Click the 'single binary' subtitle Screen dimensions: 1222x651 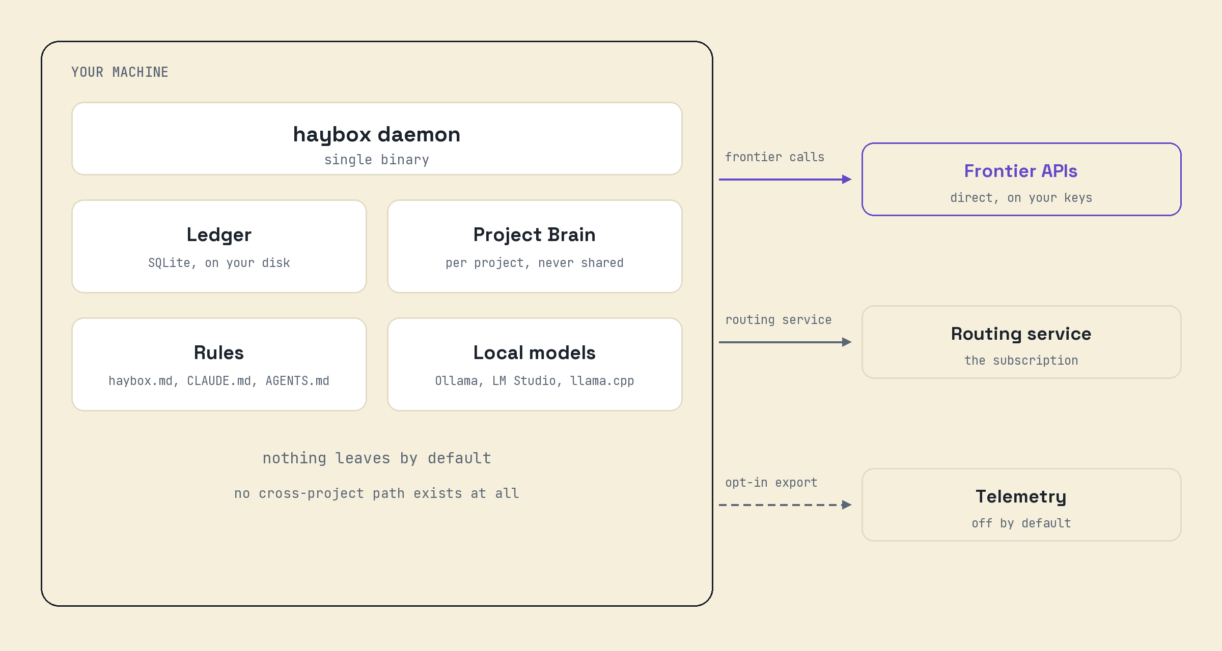tap(377, 160)
